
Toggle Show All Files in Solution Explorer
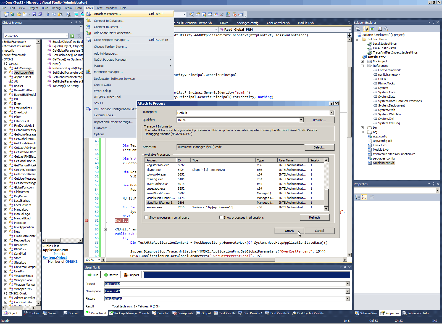[366, 29]
